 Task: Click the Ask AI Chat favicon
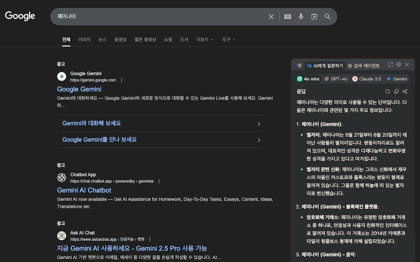[62, 235]
